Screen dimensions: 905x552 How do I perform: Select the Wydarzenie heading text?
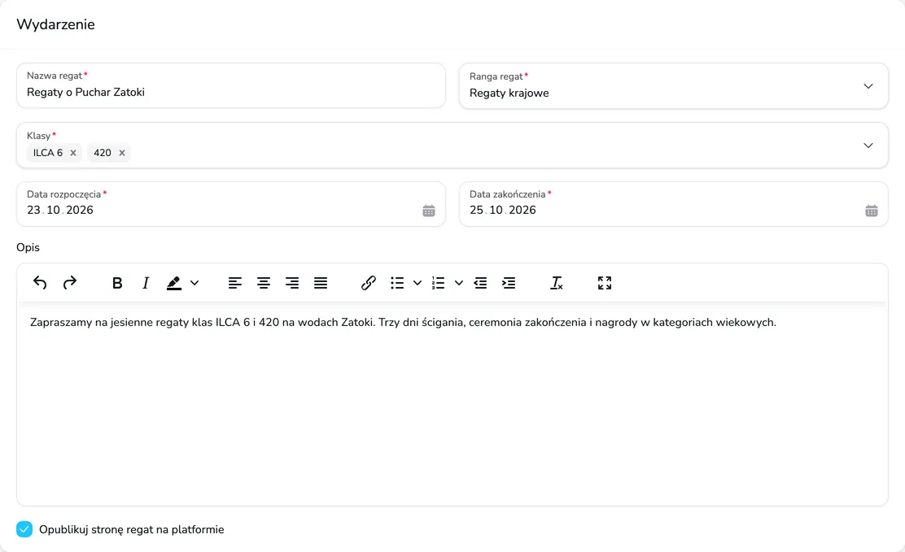(x=55, y=24)
